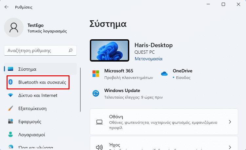Maximize the Settings window
This screenshot has width=246, height=150.
(x=223, y=4)
